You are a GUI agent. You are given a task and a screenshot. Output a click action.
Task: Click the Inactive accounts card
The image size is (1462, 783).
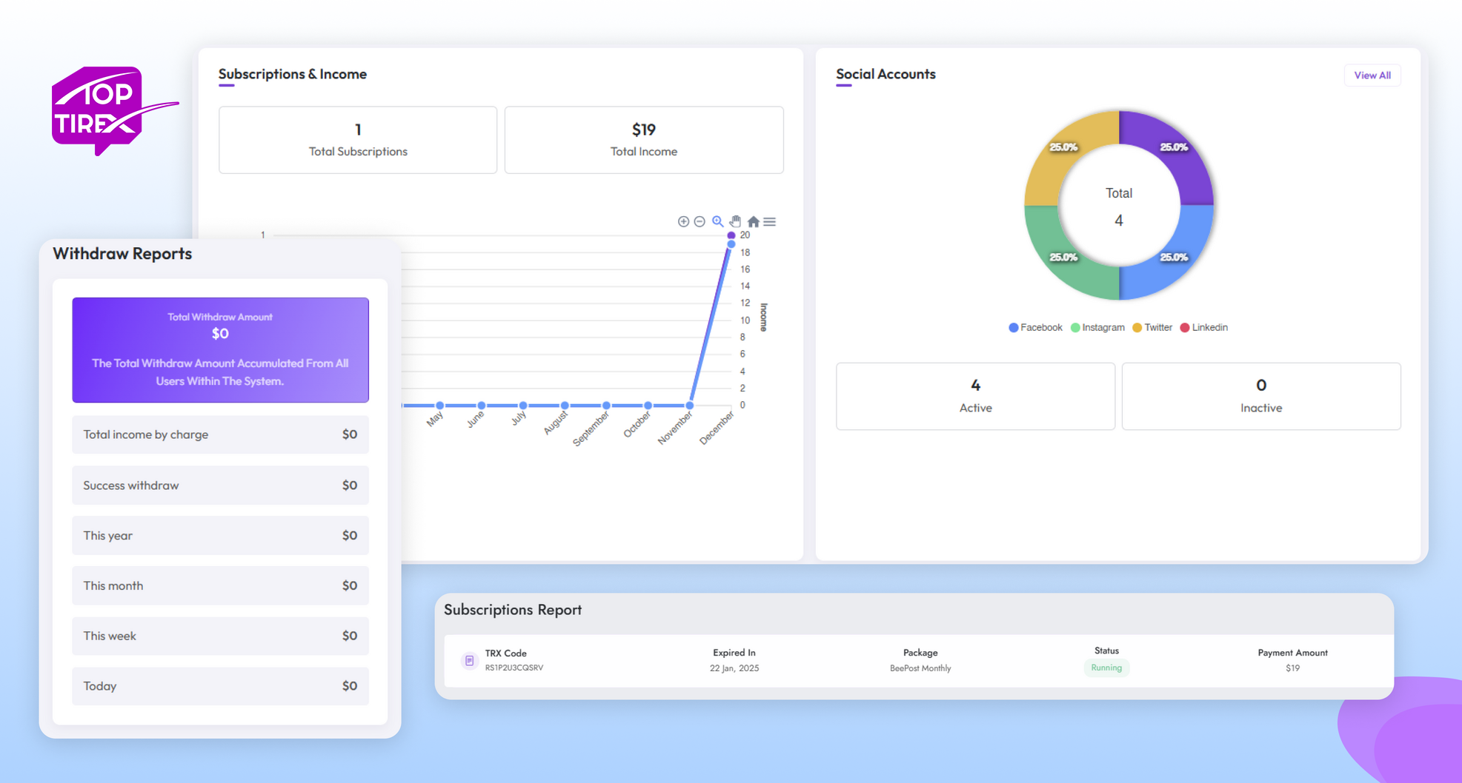pyautogui.click(x=1261, y=396)
